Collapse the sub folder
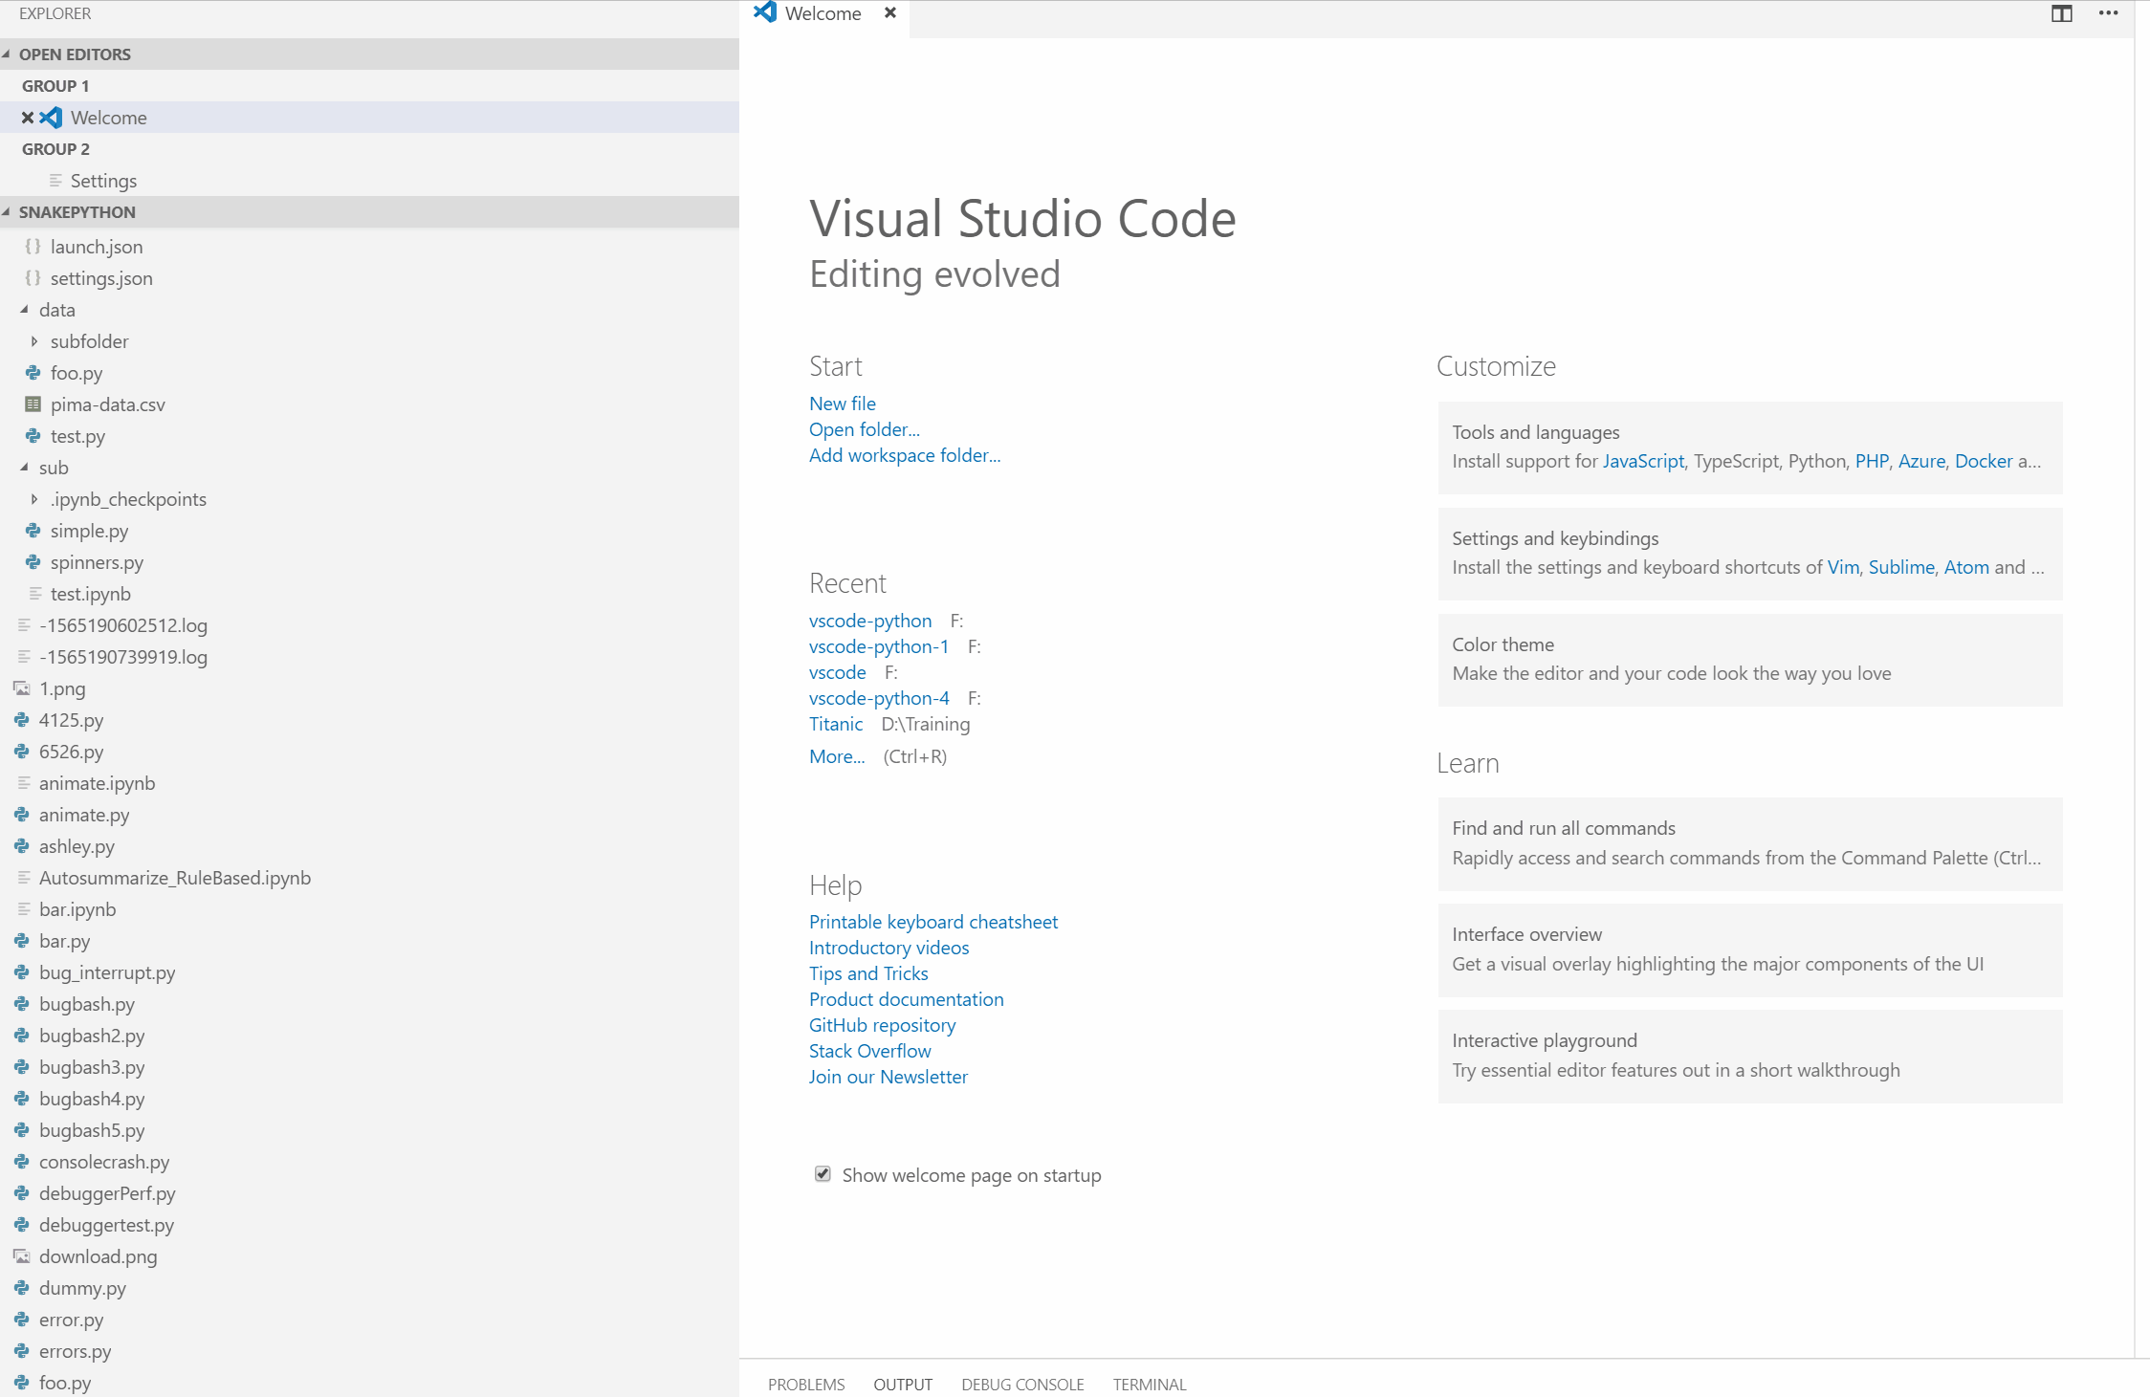The image size is (2150, 1397). click(24, 468)
